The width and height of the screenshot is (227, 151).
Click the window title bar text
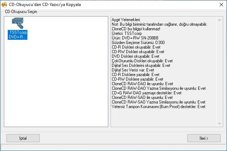coord(45,5)
